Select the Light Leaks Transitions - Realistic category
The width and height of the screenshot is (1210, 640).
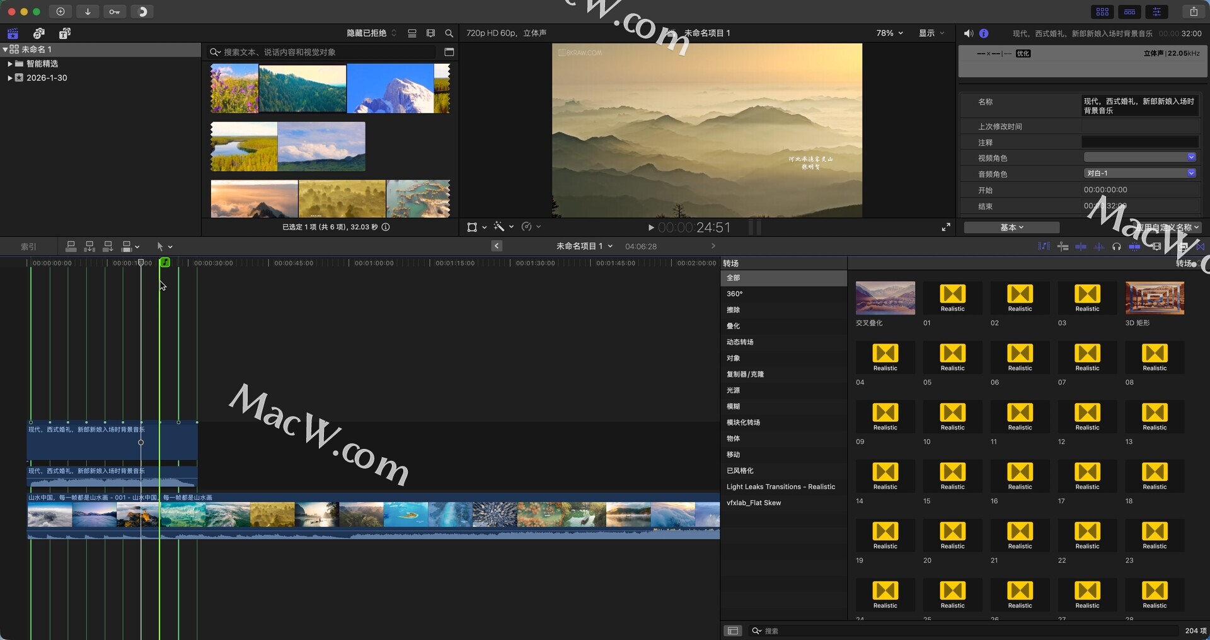coord(780,487)
